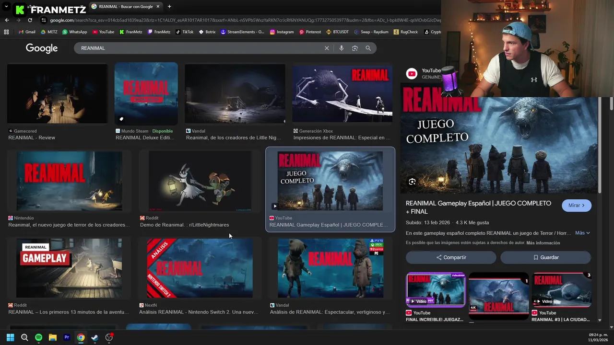Open the Google logo homepage link
The image size is (614, 345).
tap(42, 48)
